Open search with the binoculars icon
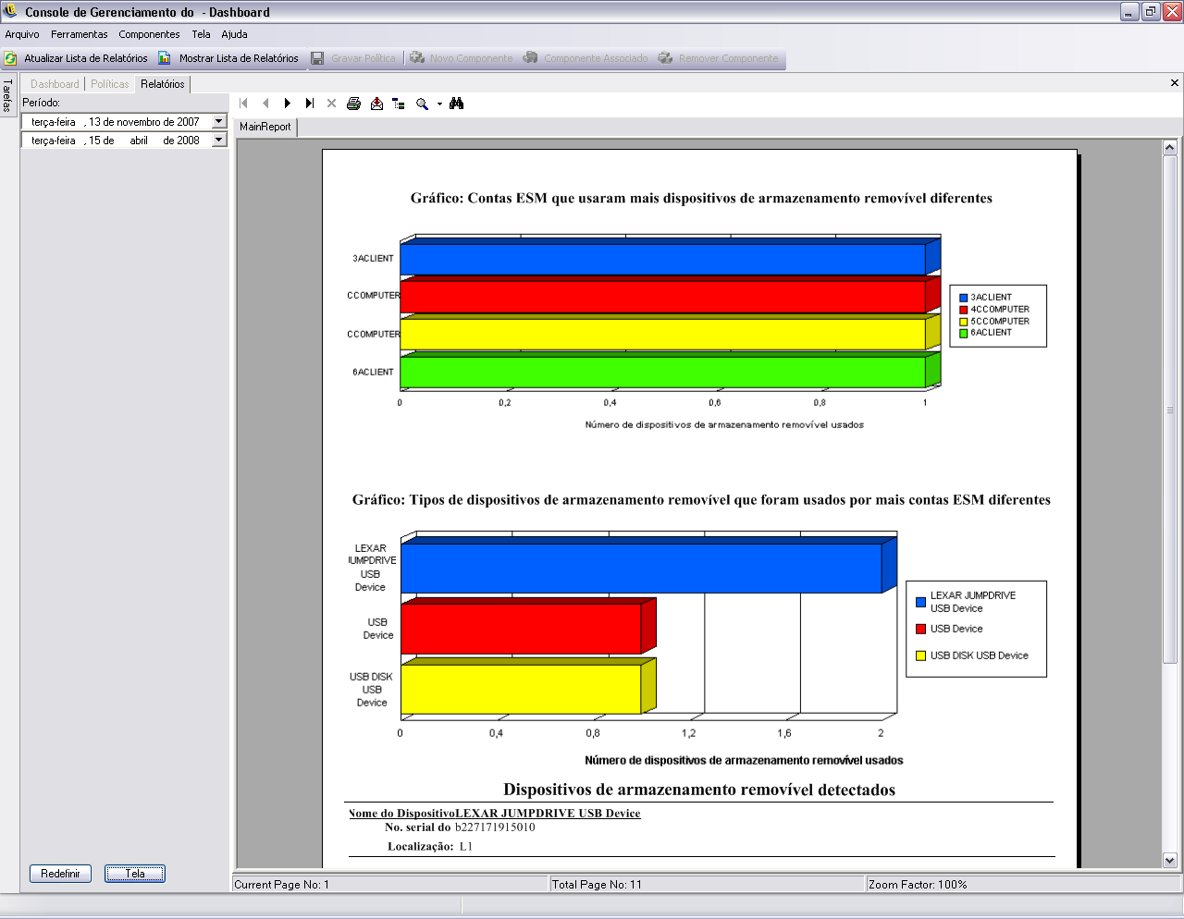Viewport: 1184px width, 919px height. (456, 104)
